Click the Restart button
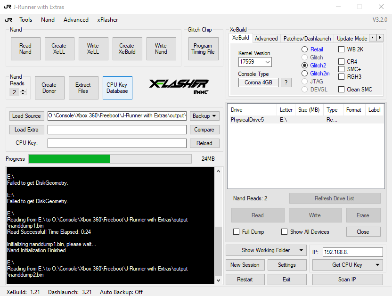 (245, 279)
